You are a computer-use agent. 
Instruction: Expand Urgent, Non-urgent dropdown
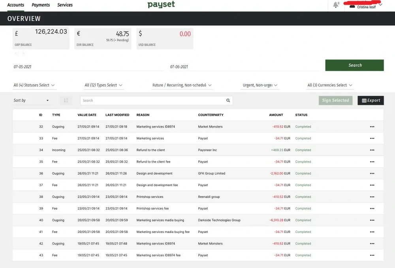tap(260, 85)
